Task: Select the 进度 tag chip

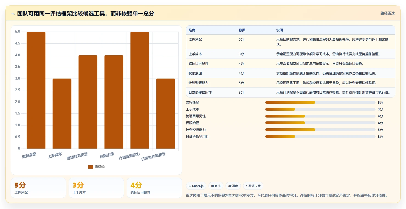Action: click(233, 186)
